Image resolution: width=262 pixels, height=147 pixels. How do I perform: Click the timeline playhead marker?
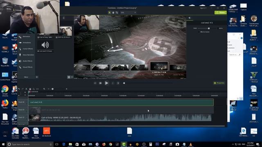29,92
